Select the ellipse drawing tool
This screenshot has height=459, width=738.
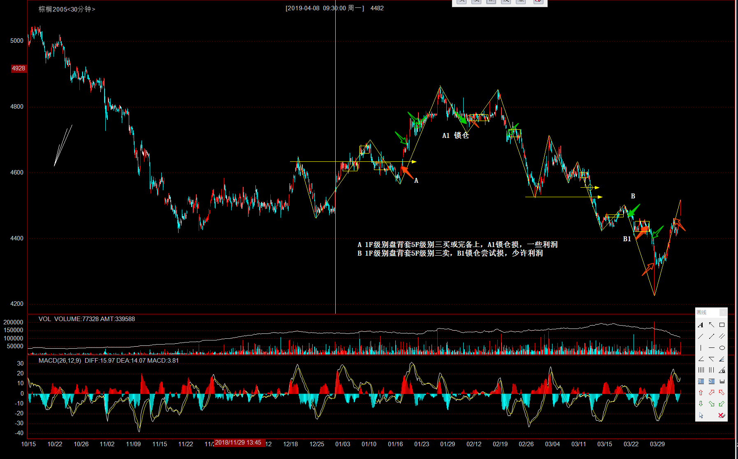722,348
